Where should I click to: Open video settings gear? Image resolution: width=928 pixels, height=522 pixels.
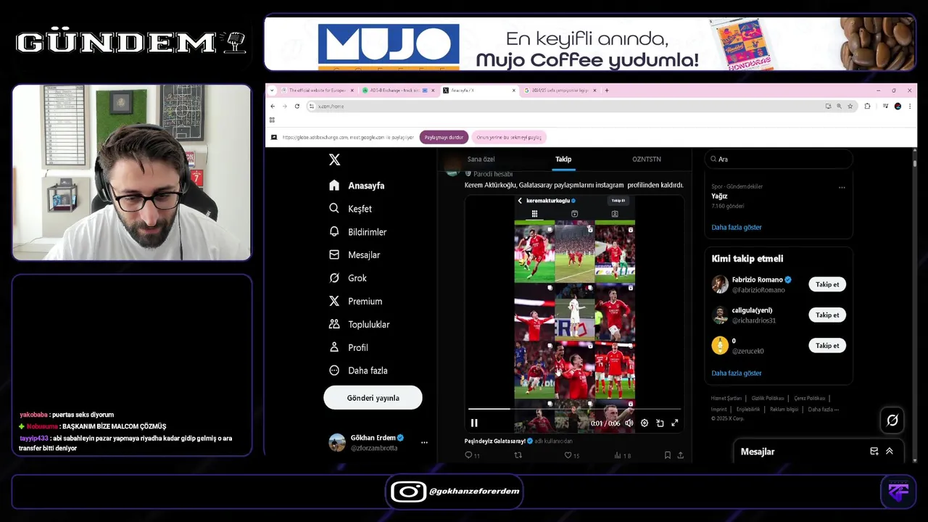[x=645, y=423]
